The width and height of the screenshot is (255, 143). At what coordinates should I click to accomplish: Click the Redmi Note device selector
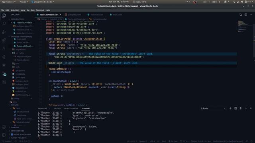tap(228, 141)
